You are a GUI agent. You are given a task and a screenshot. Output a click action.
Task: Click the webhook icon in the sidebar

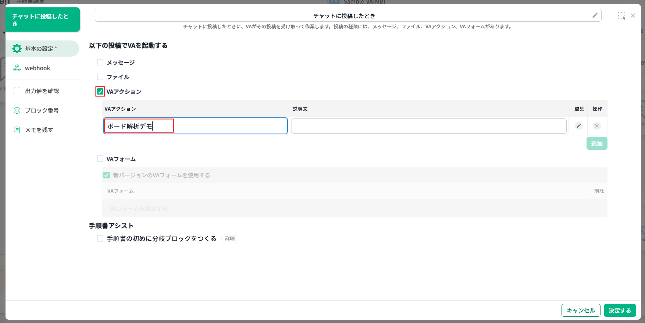17,68
